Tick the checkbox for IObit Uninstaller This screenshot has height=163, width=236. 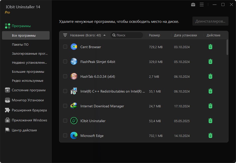tap(65, 121)
